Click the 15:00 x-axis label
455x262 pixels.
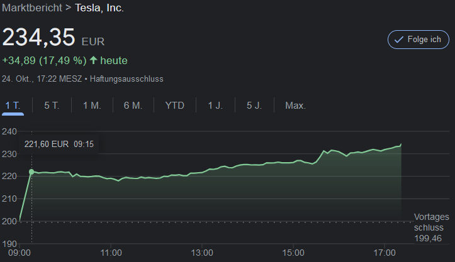pos(293,253)
